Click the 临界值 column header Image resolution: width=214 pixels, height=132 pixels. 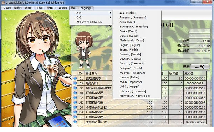(175, 74)
